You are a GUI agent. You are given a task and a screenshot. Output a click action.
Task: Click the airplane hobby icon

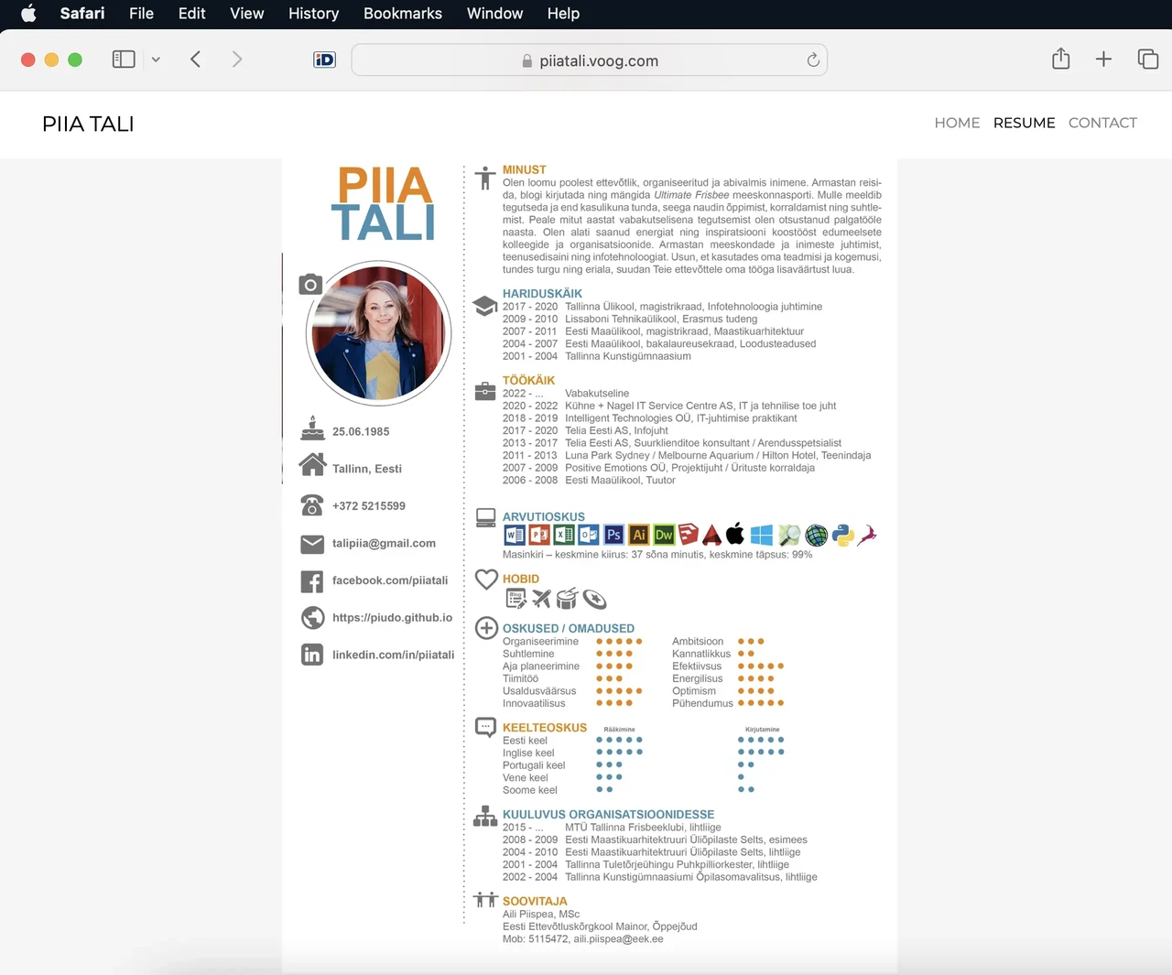tap(542, 599)
